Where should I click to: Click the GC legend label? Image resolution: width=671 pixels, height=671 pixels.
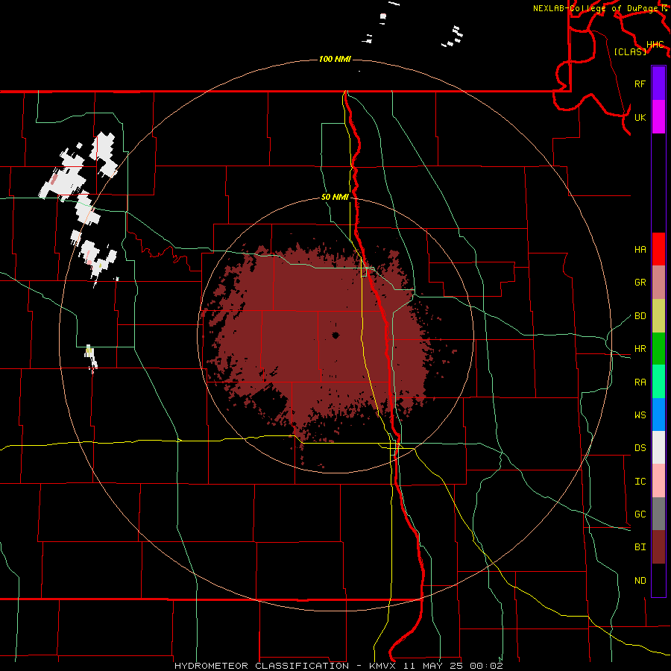(640, 514)
